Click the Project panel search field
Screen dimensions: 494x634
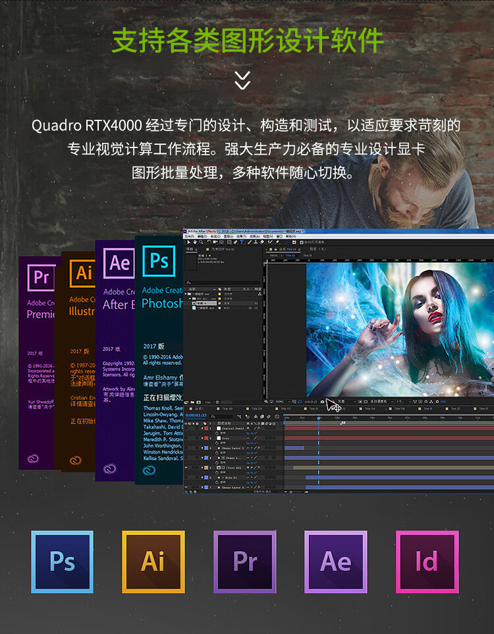point(224,282)
